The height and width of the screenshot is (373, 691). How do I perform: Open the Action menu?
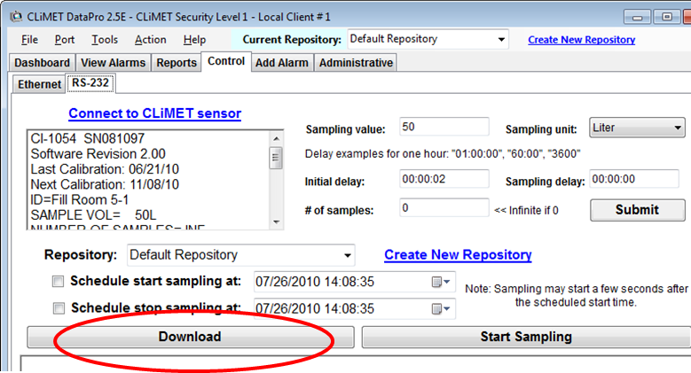(x=150, y=40)
